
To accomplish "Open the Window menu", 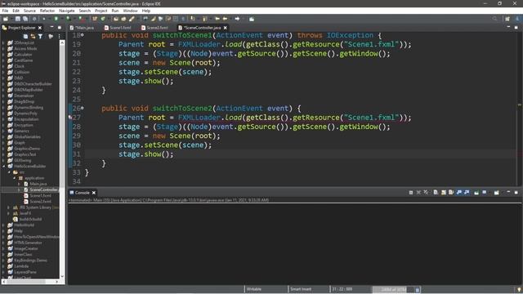I will (x=130, y=11).
